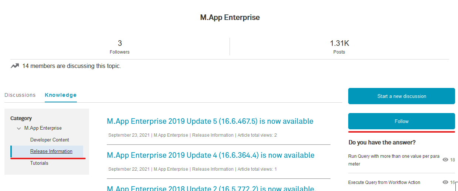The width and height of the screenshot is (458, 191).
Task: Click eye icon beside Run Query discussion
Action: (x=445, y=160)
